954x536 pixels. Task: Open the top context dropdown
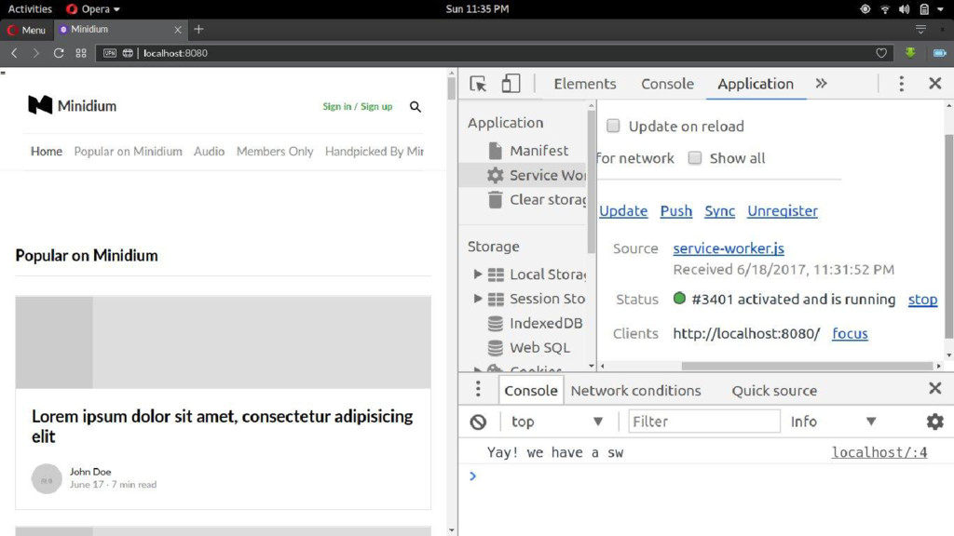click(557, 422)
